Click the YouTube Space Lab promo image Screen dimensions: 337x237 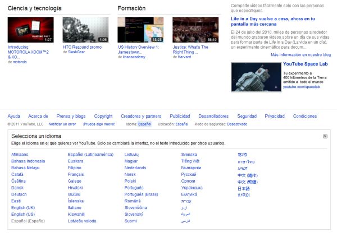(255, 77)
